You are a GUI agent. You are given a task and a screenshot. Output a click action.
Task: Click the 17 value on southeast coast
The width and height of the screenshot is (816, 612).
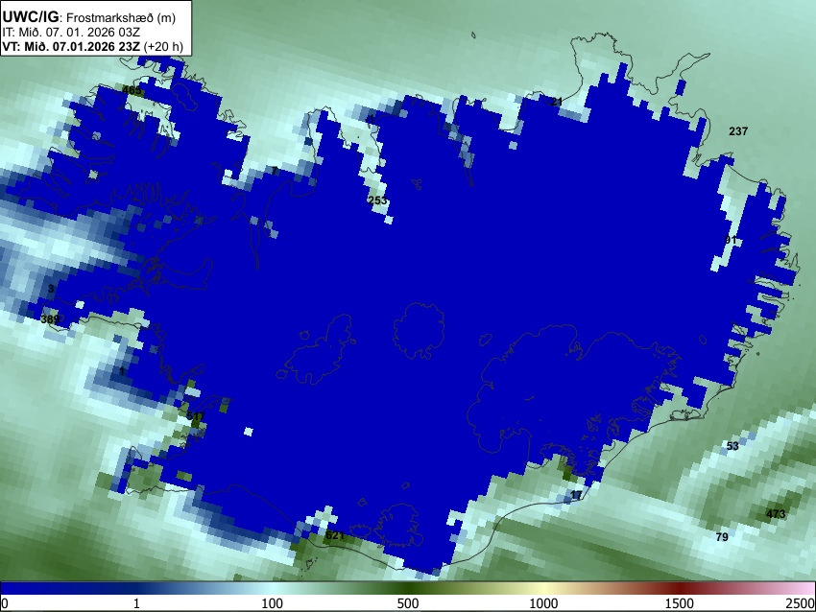pyautogui.click(x=576, y=494)
